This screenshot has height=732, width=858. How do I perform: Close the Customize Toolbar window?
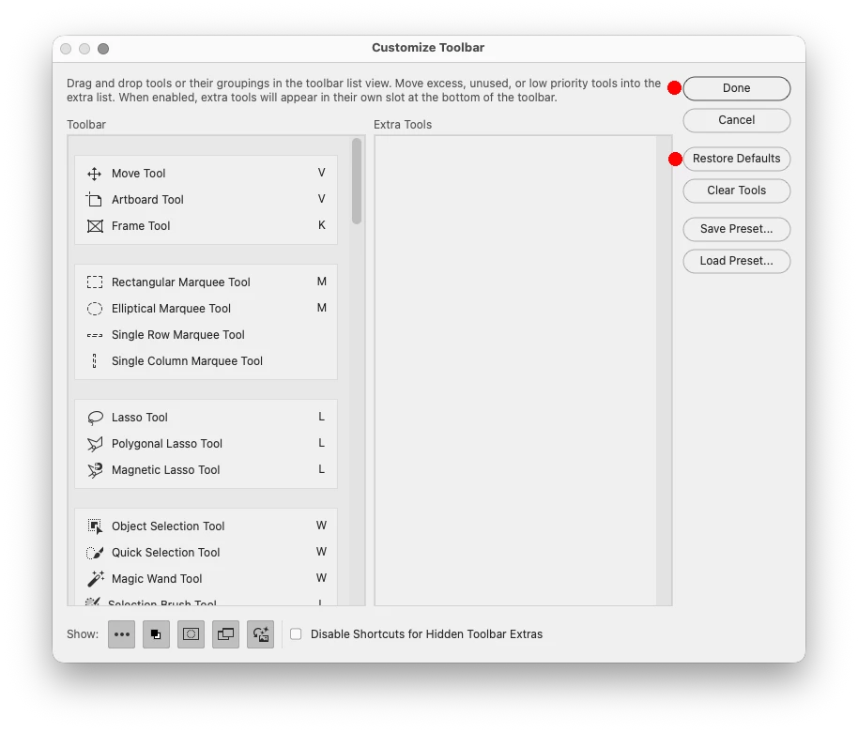[66, 49]
